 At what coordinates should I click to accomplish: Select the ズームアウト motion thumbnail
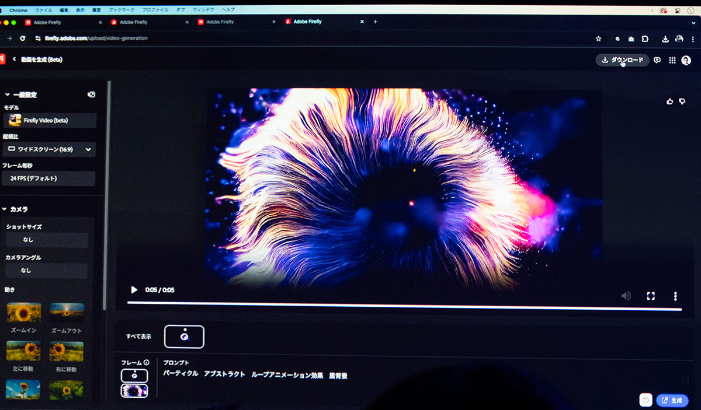click(x=67, y=313)
